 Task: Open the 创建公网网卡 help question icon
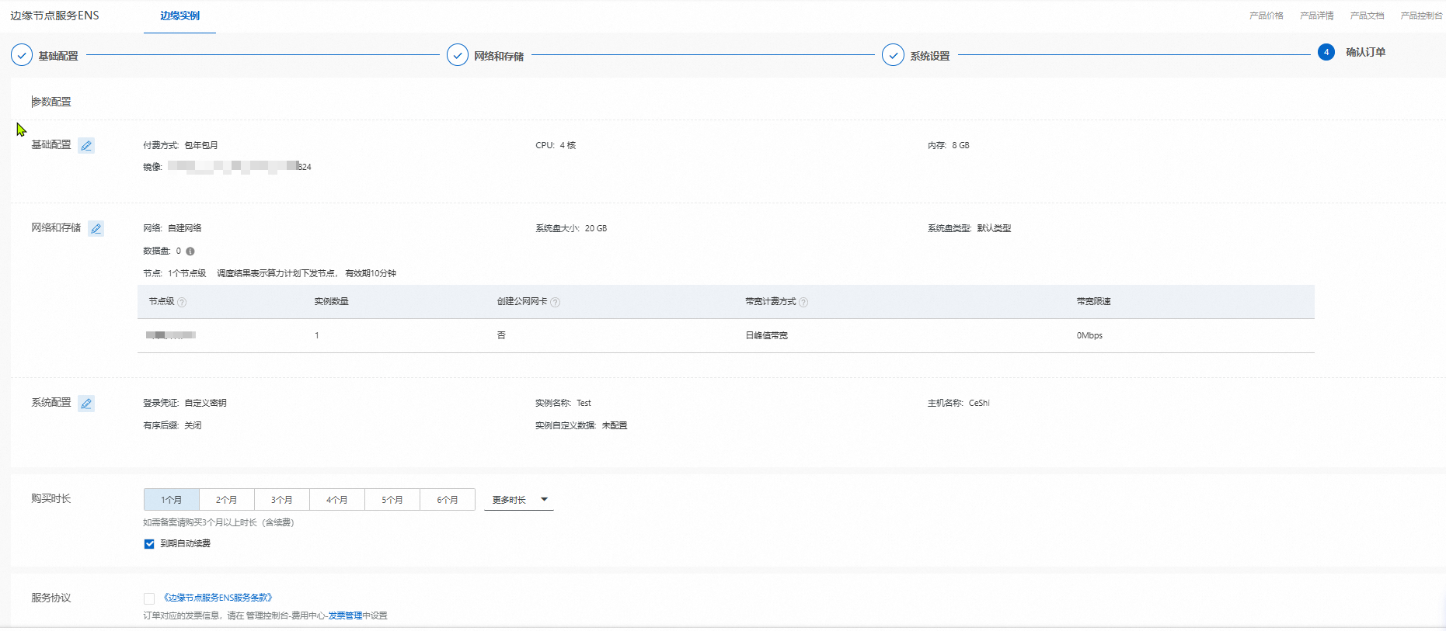(x=556, y=302)
